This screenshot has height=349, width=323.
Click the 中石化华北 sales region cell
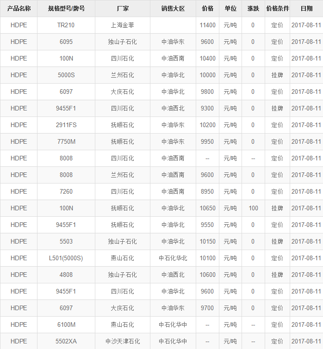coord(173,258)
